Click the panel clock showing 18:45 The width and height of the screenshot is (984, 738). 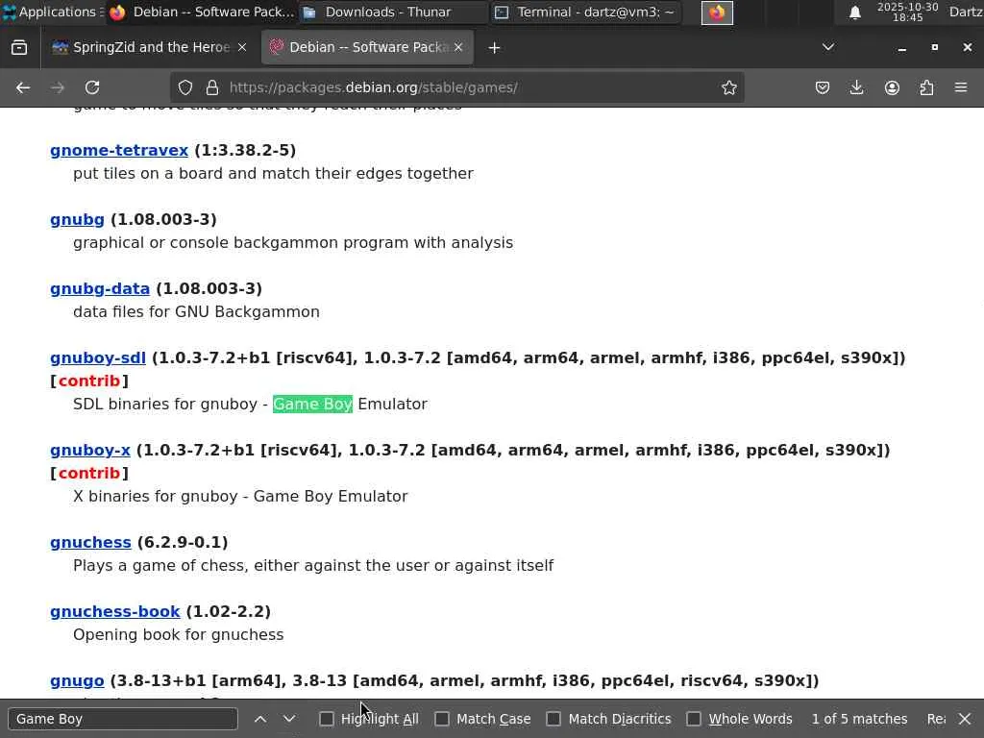click(x=907, y=12)
